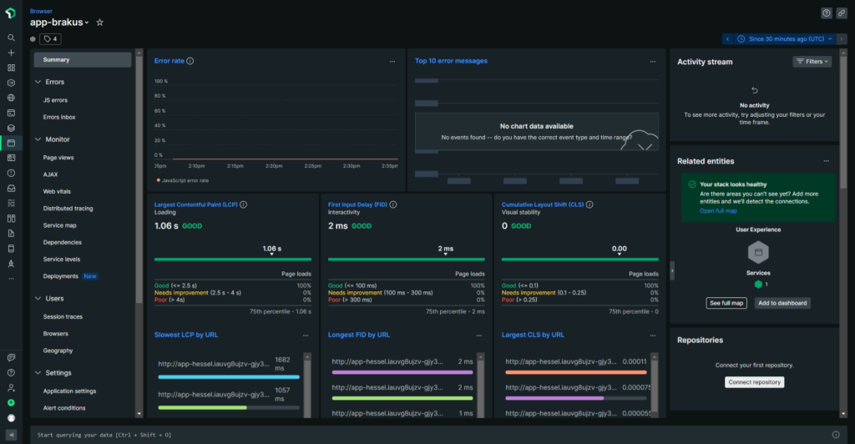Image resolution: width=855 pixels, height=444 pixels.
Task: Open the Error rate chart options menu
Action: (x=392, y=61)
